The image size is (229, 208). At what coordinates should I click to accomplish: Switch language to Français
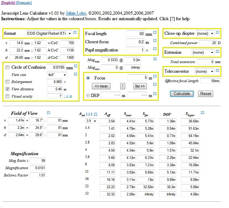24,3
